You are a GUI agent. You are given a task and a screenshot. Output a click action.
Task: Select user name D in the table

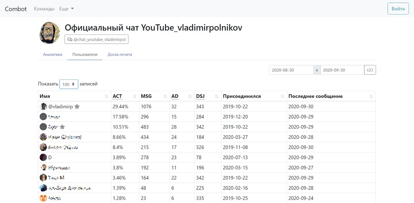50,158
